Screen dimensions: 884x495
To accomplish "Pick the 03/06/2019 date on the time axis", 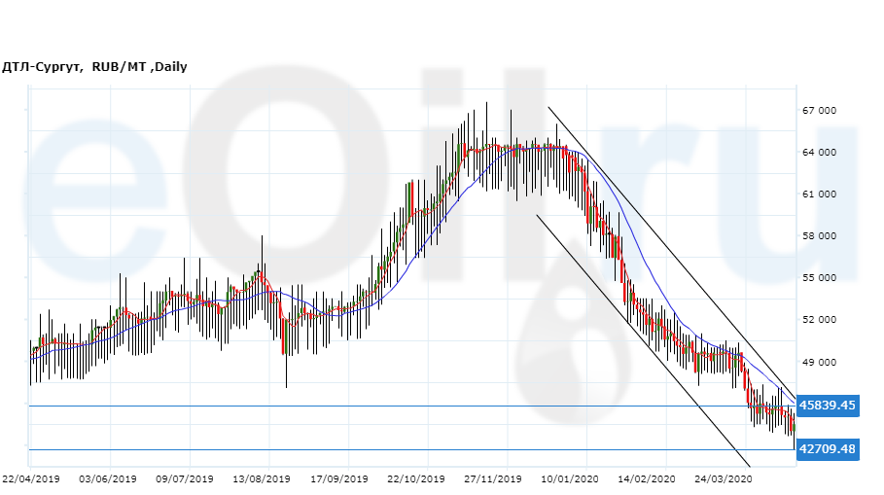I will click(108, 479).
